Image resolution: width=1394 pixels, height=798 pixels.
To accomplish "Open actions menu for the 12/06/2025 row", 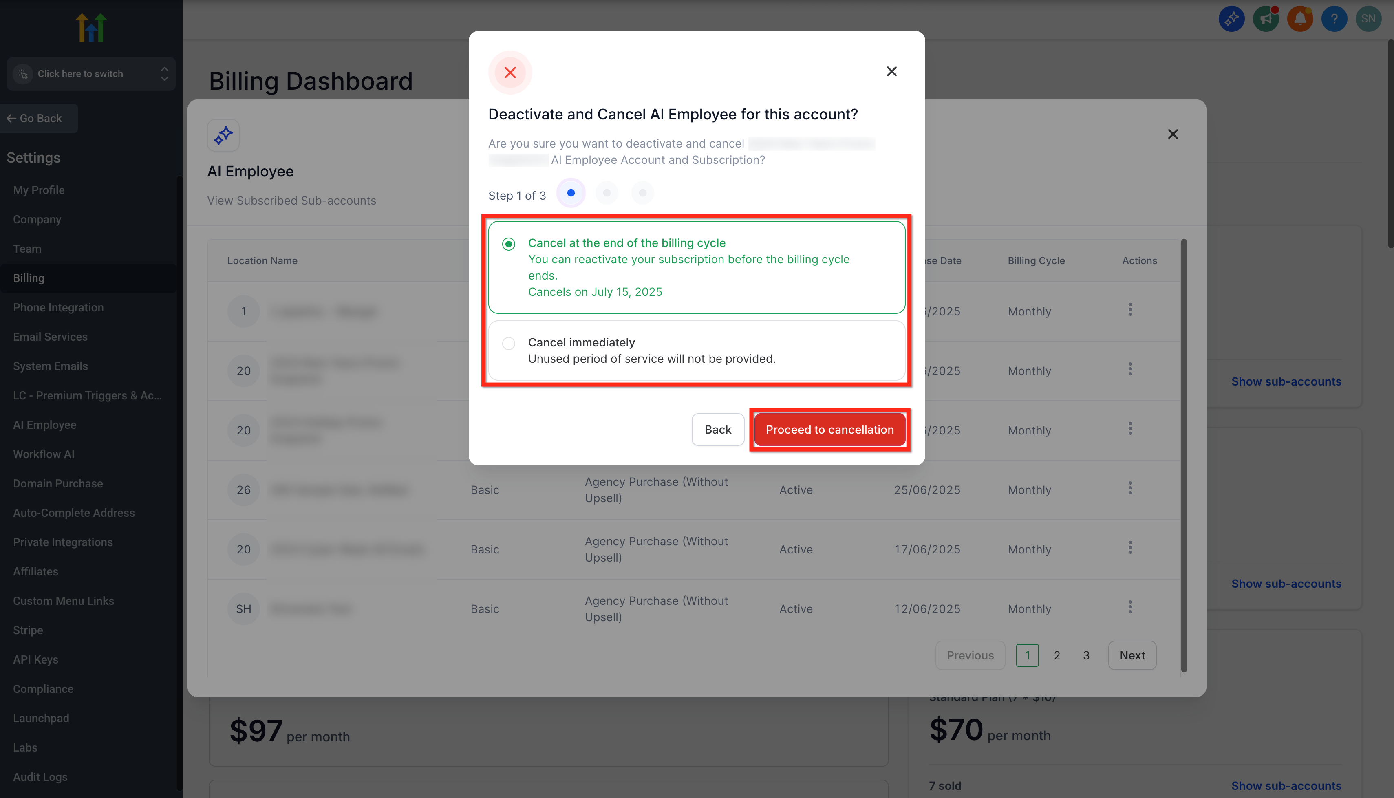I will click(x=1130, y=607).
